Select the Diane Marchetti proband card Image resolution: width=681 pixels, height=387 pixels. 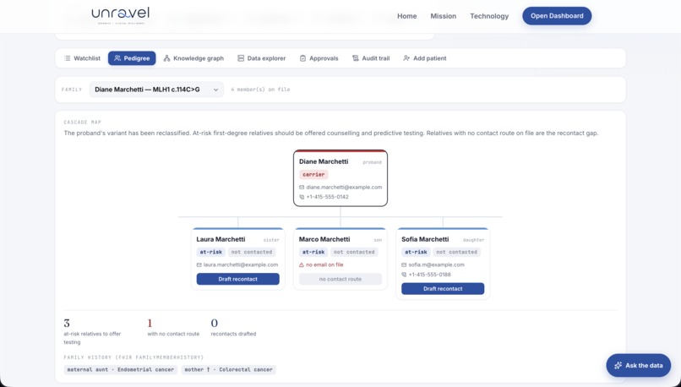[340, 178]
